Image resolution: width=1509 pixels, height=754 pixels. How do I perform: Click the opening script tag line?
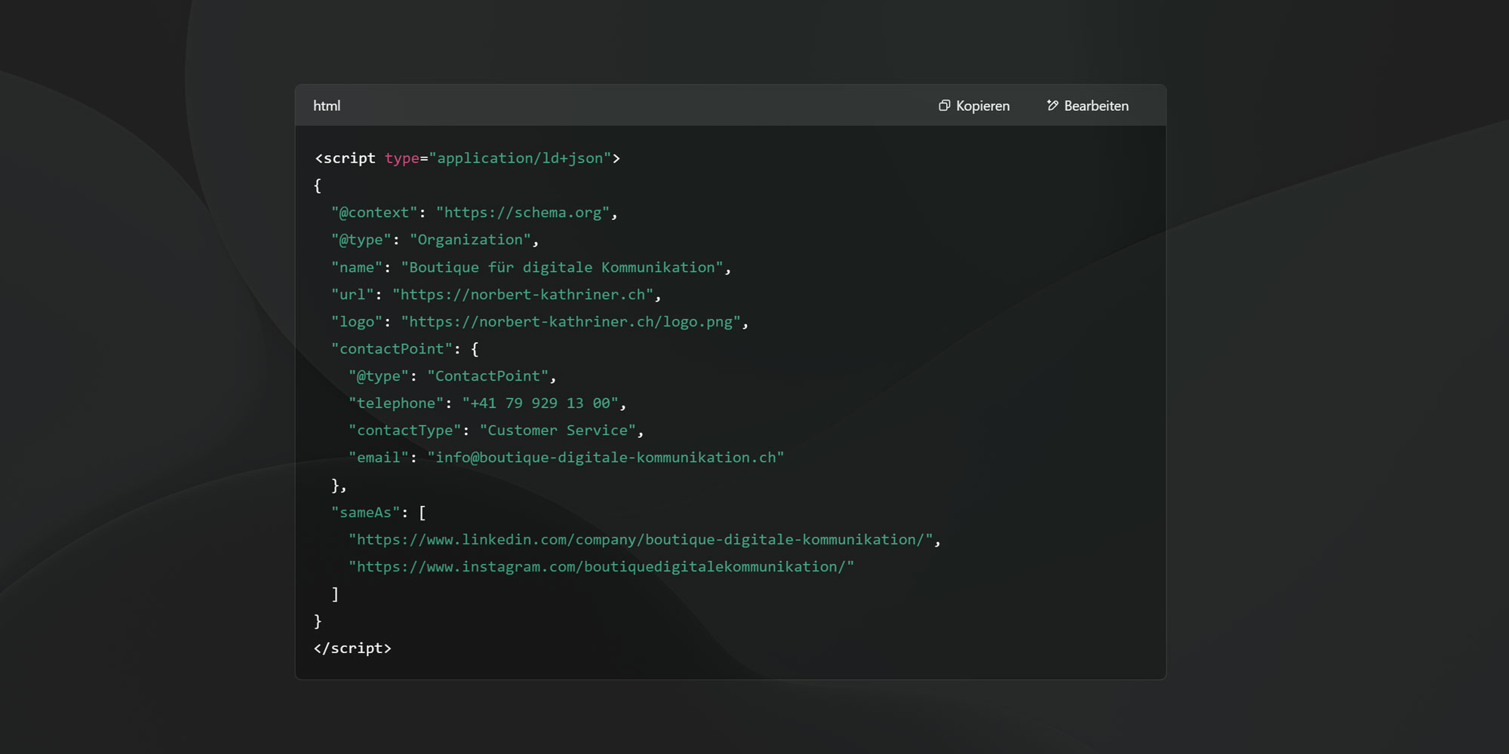tap(467, 158)
